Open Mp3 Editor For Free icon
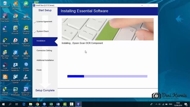Image resolution: width=190 pixels, height=107 pixels. click(x=5, y=55)
